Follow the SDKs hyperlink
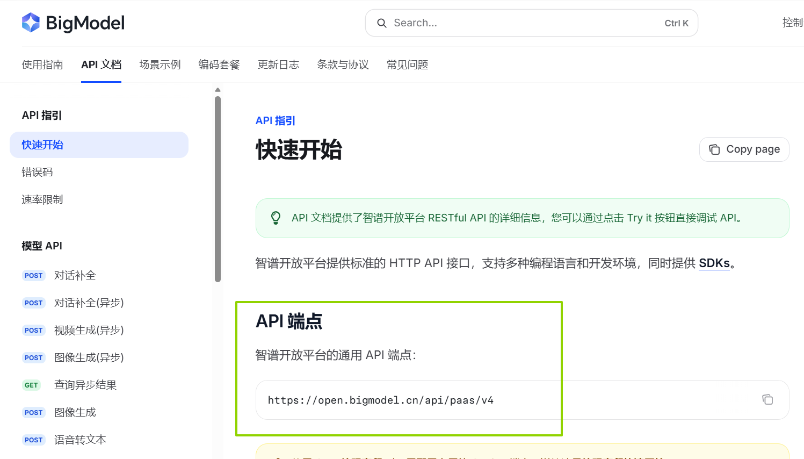804x459 pixels. (x=714, y=263)
